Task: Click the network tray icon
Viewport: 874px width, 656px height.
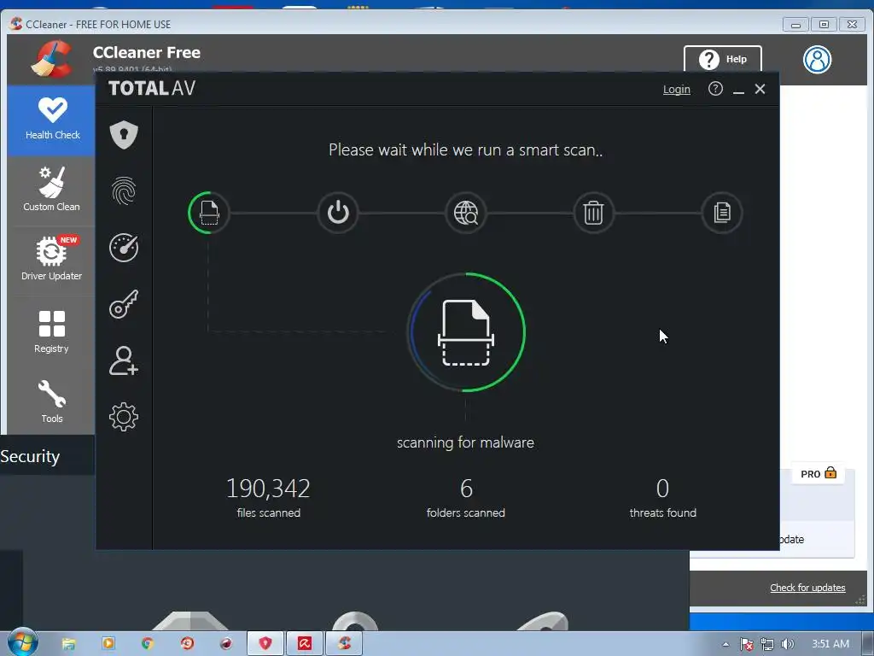Action: (767, 644)
